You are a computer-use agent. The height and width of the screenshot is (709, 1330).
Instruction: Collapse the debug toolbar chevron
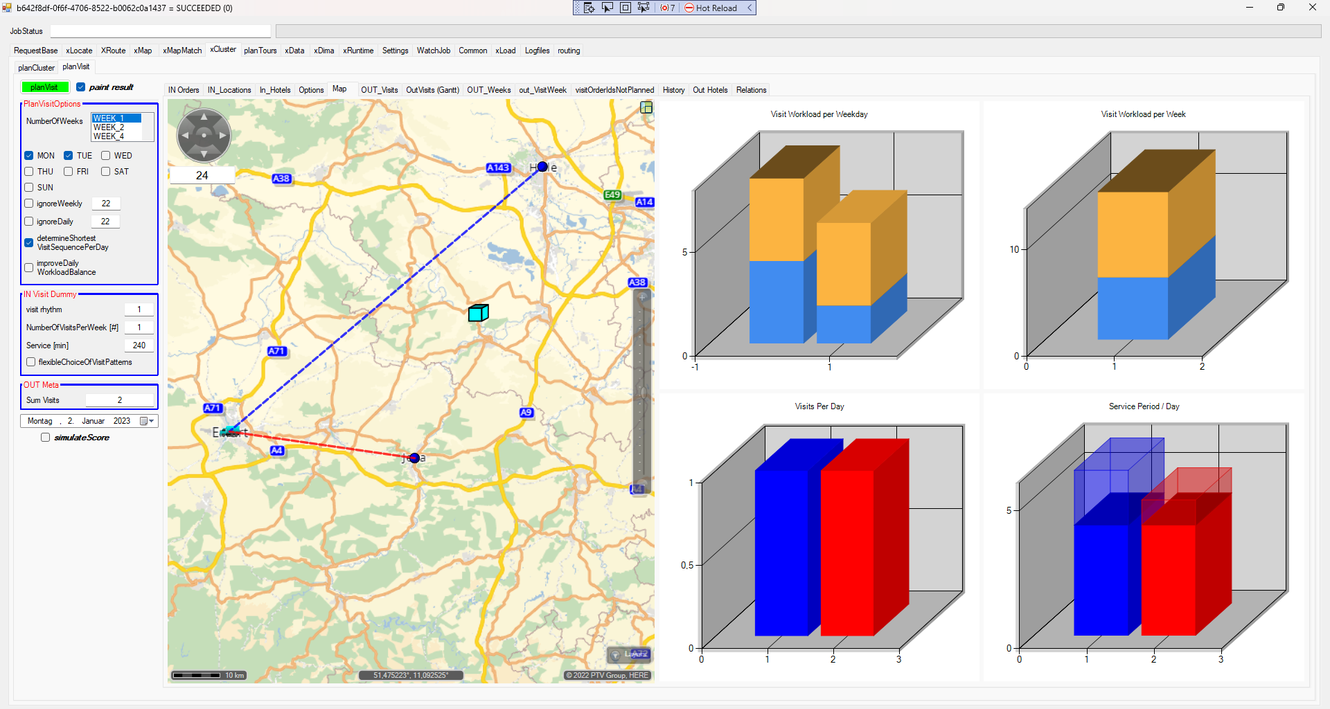click(x=750, y=8)
